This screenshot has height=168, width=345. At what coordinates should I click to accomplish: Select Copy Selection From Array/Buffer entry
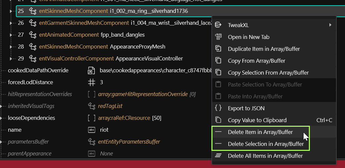pos(274,73)
